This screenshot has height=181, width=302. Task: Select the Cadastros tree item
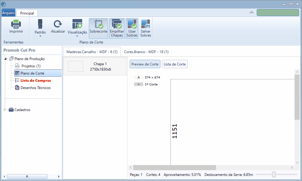tap(22, 110)
